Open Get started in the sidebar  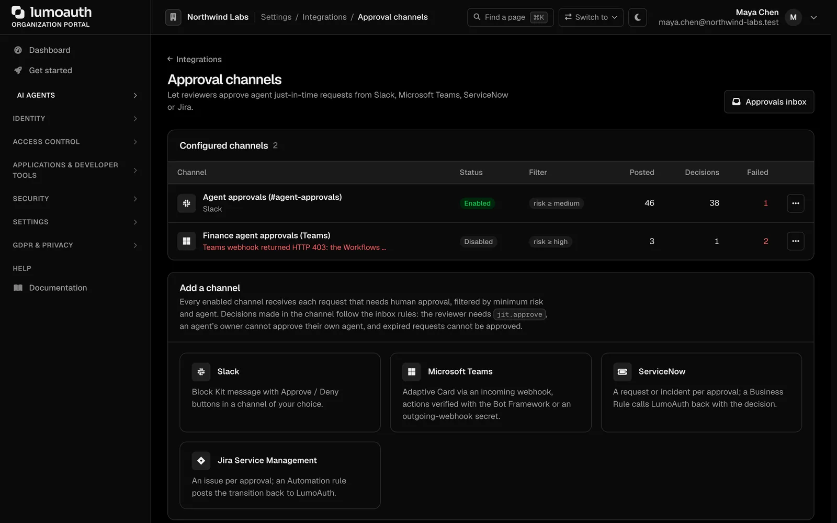[75, 70]
